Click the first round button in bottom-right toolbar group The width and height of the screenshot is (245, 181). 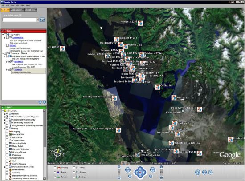point(198,173)
